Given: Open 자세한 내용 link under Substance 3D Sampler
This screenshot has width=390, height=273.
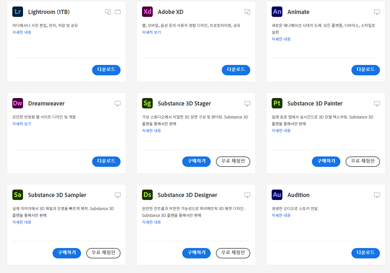Looking at the screenshot, I should click(22, 222).
